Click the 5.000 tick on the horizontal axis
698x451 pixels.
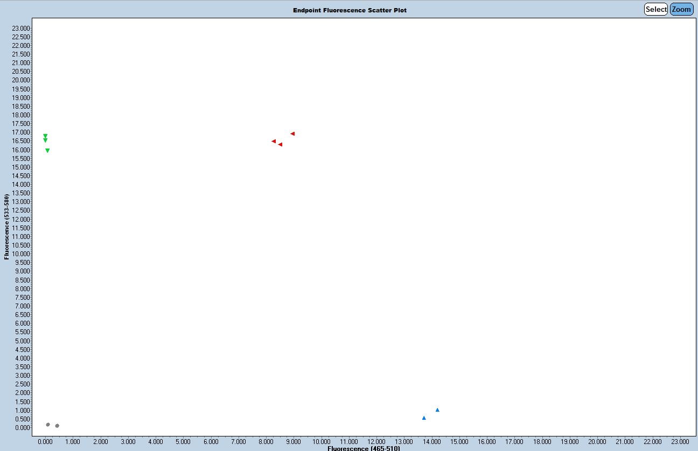point(183,442)
